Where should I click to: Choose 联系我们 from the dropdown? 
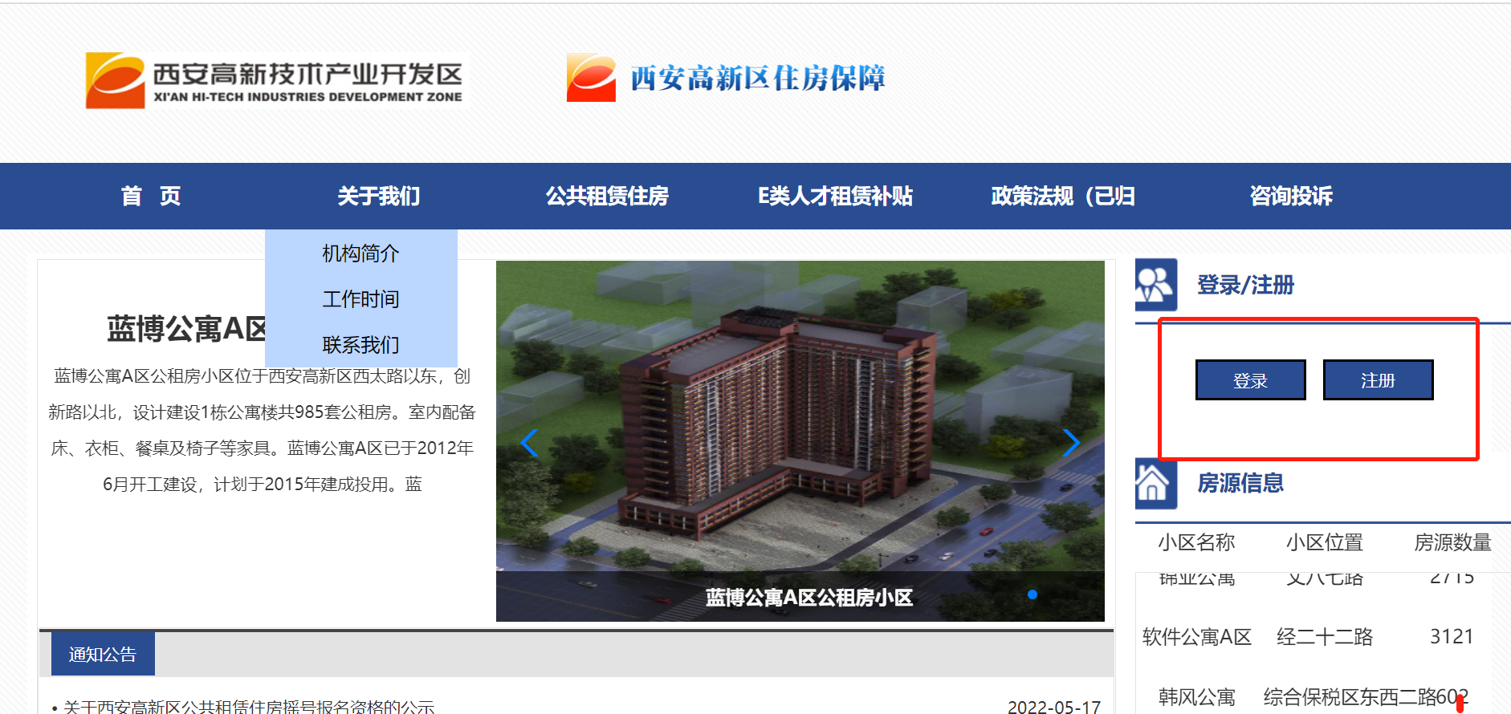coord(360,345)
